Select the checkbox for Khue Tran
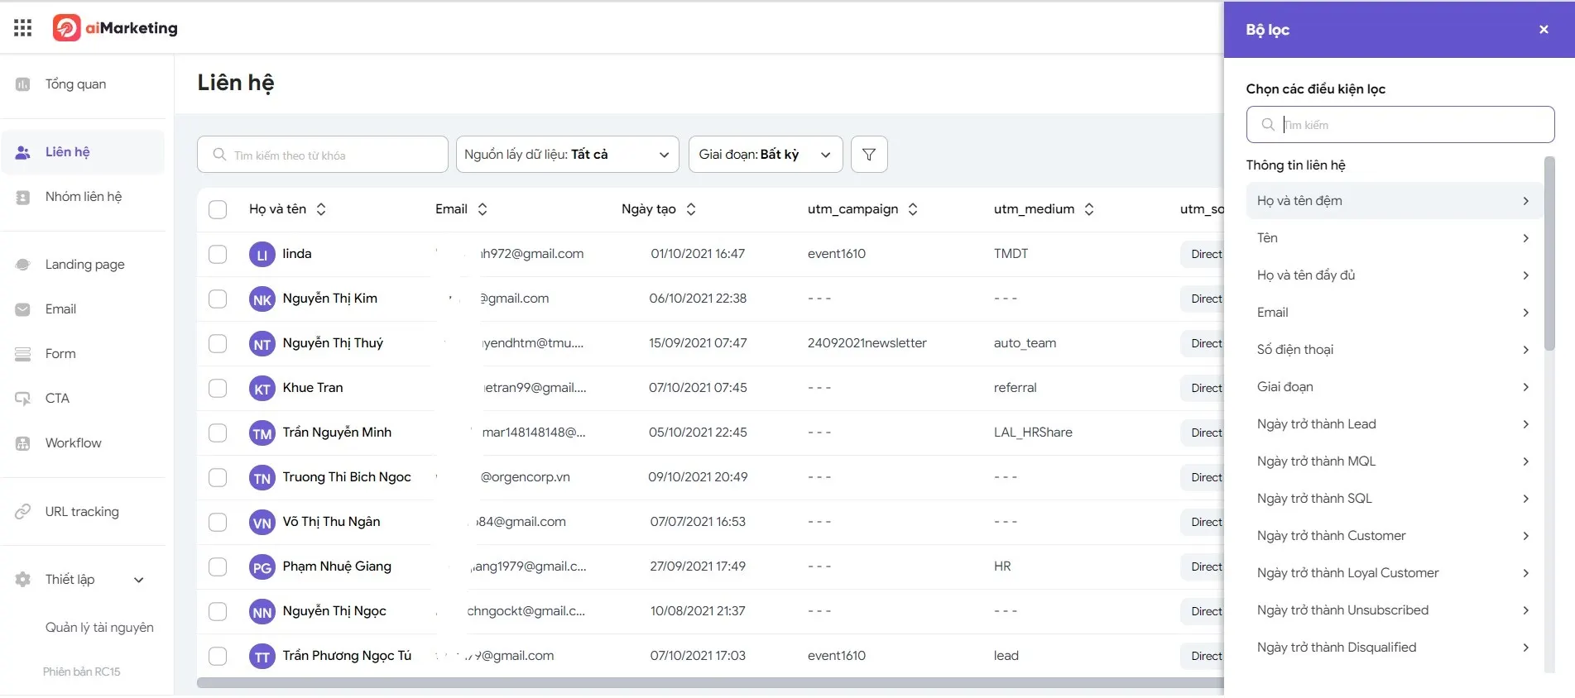This screenshot has height=698, width=1575. click(x=218, y=389)
